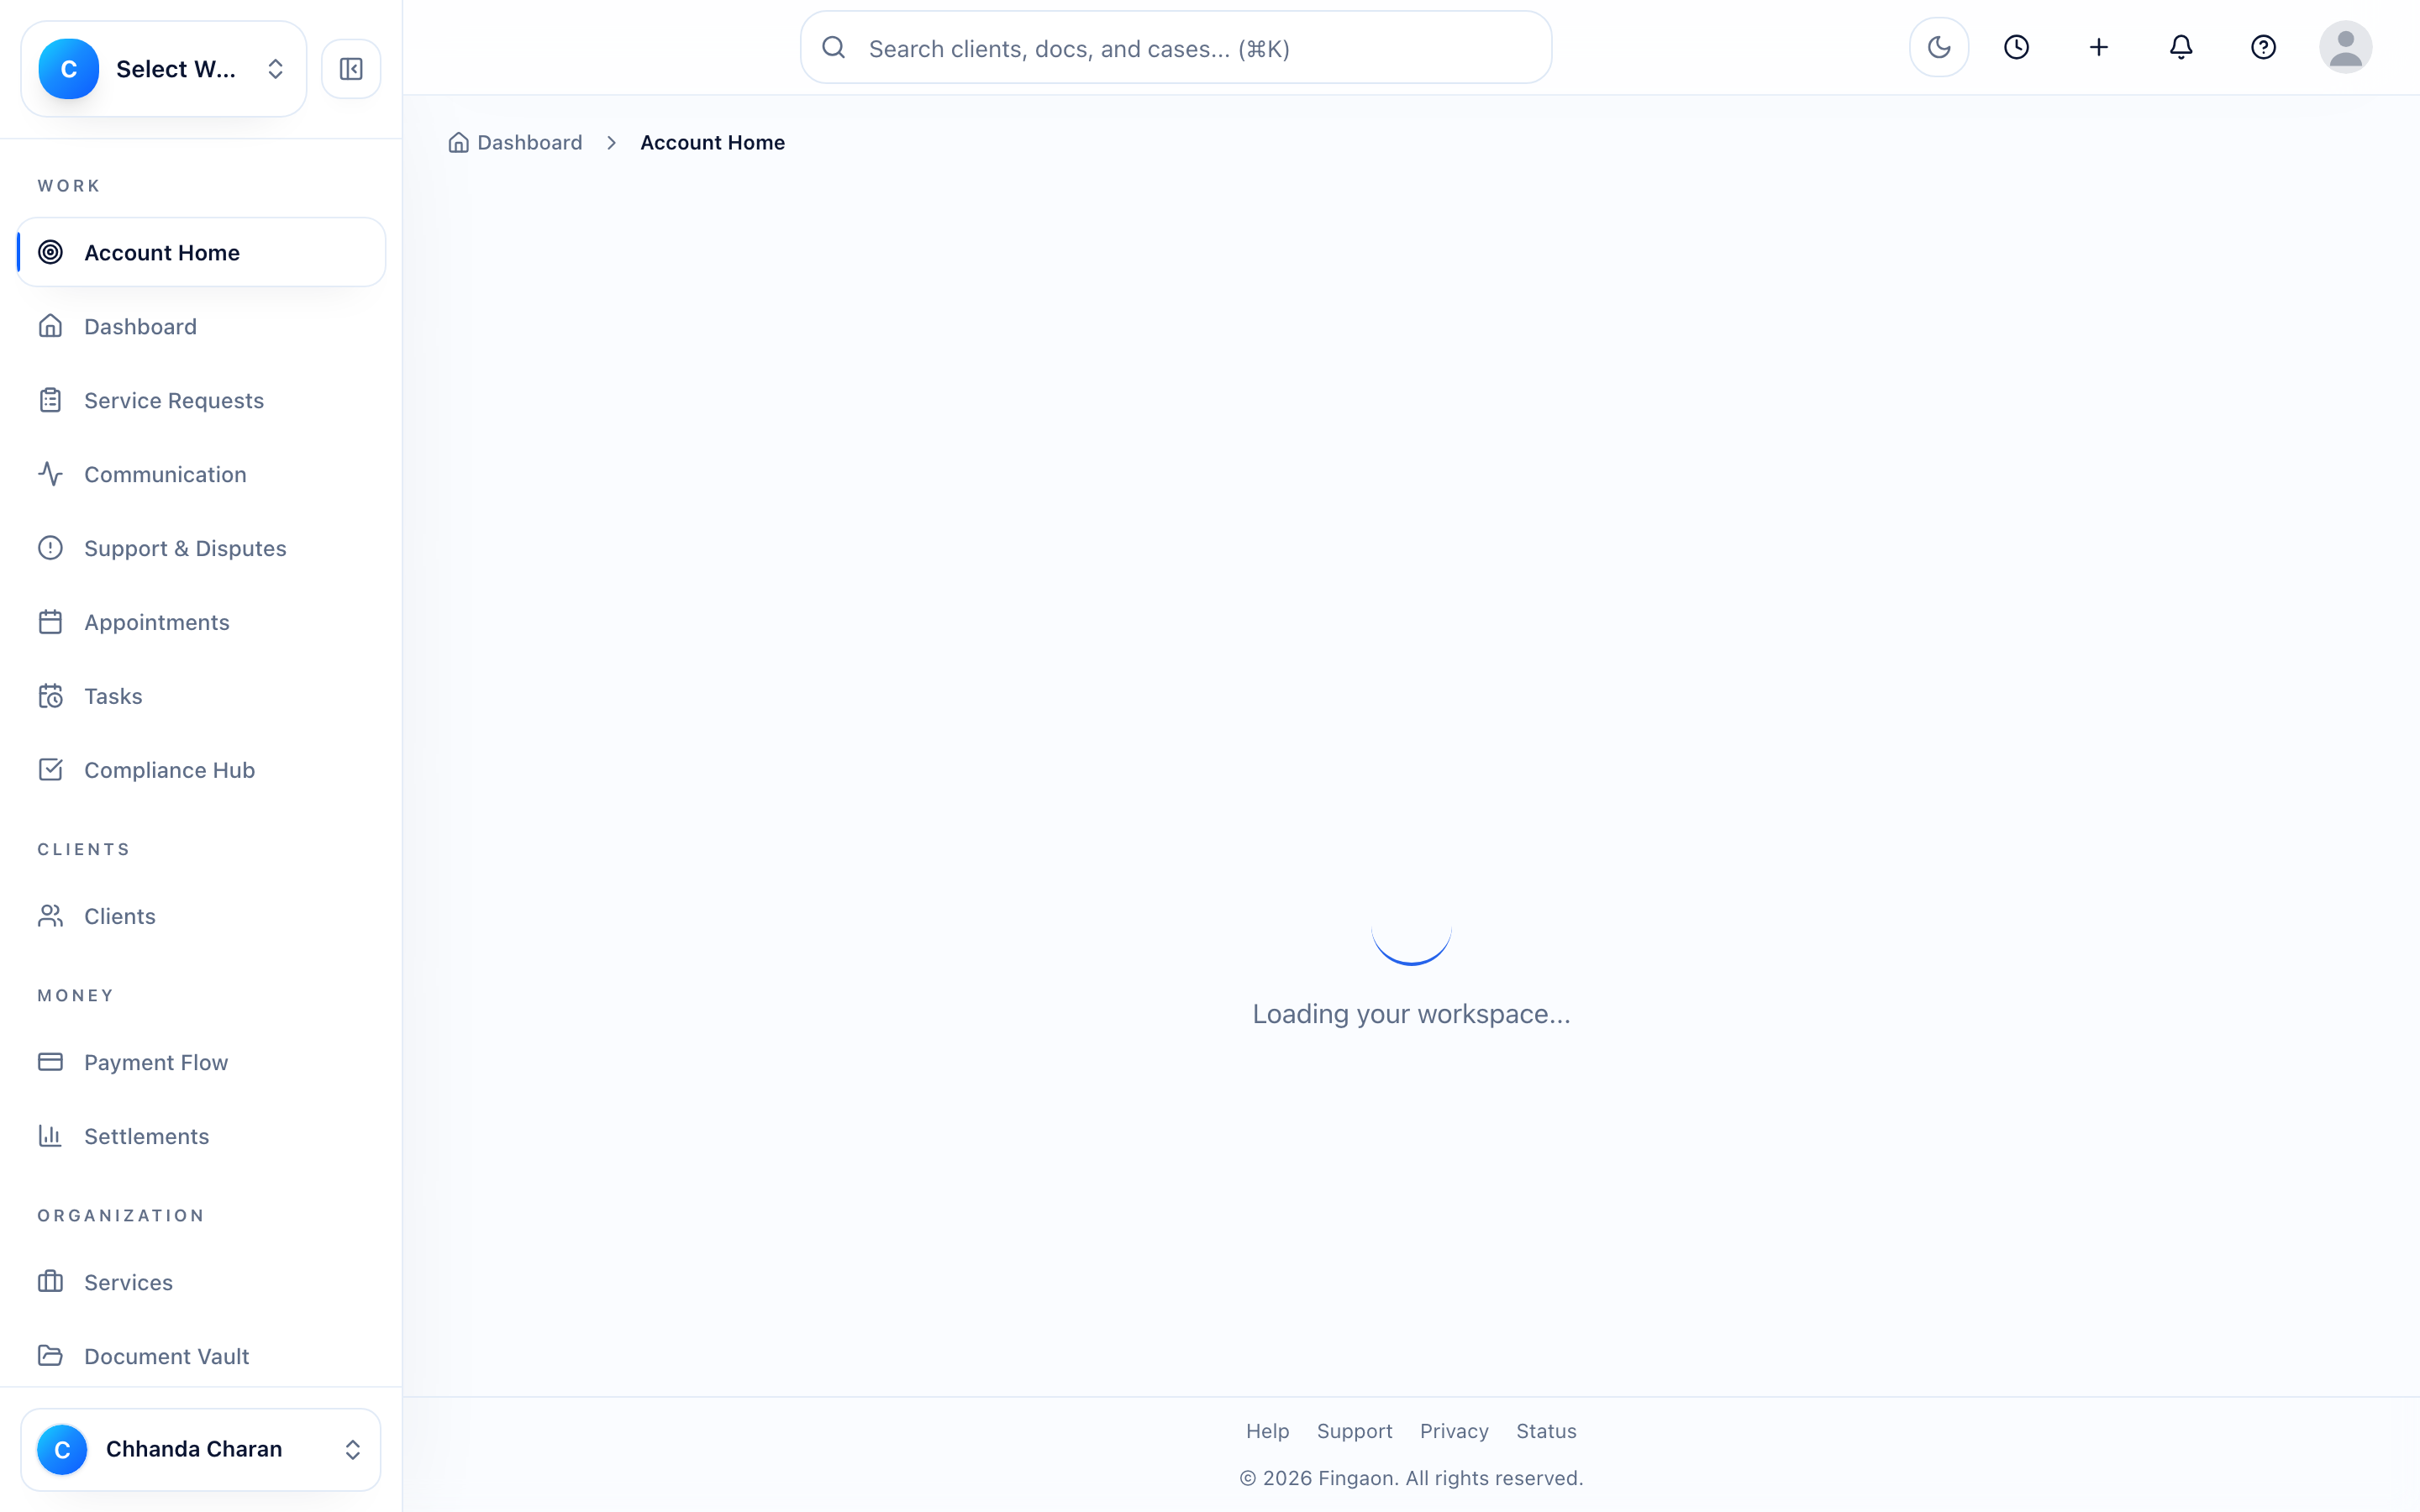Collapse the sidebar panel icon
The image size is (2420, 1512).
pos(351,69)
